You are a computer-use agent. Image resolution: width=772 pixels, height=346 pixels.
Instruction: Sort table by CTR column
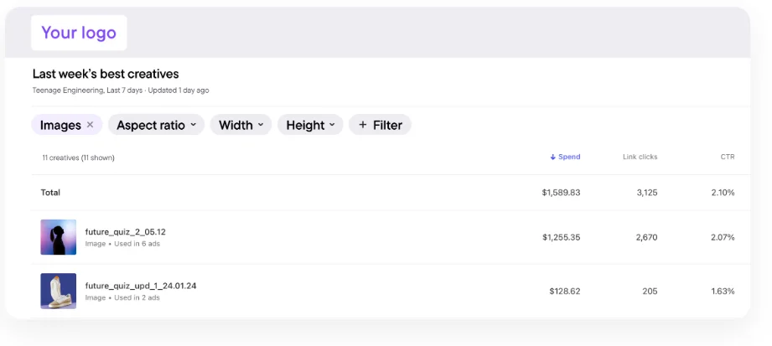[x=728, y=158]
